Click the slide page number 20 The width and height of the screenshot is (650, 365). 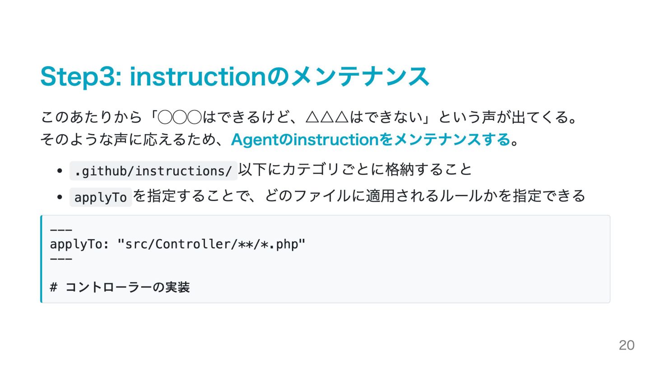coord(626,345)
